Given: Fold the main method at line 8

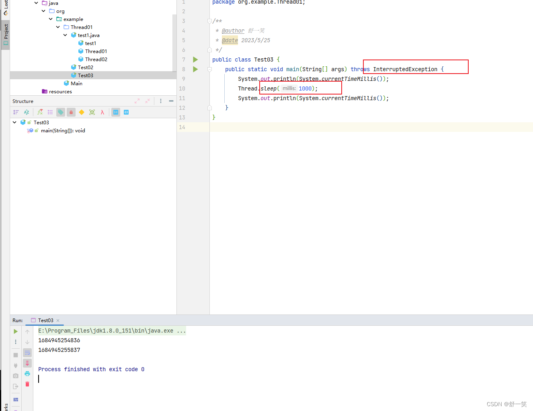Looking at the screenshot, I should point(209,69).
